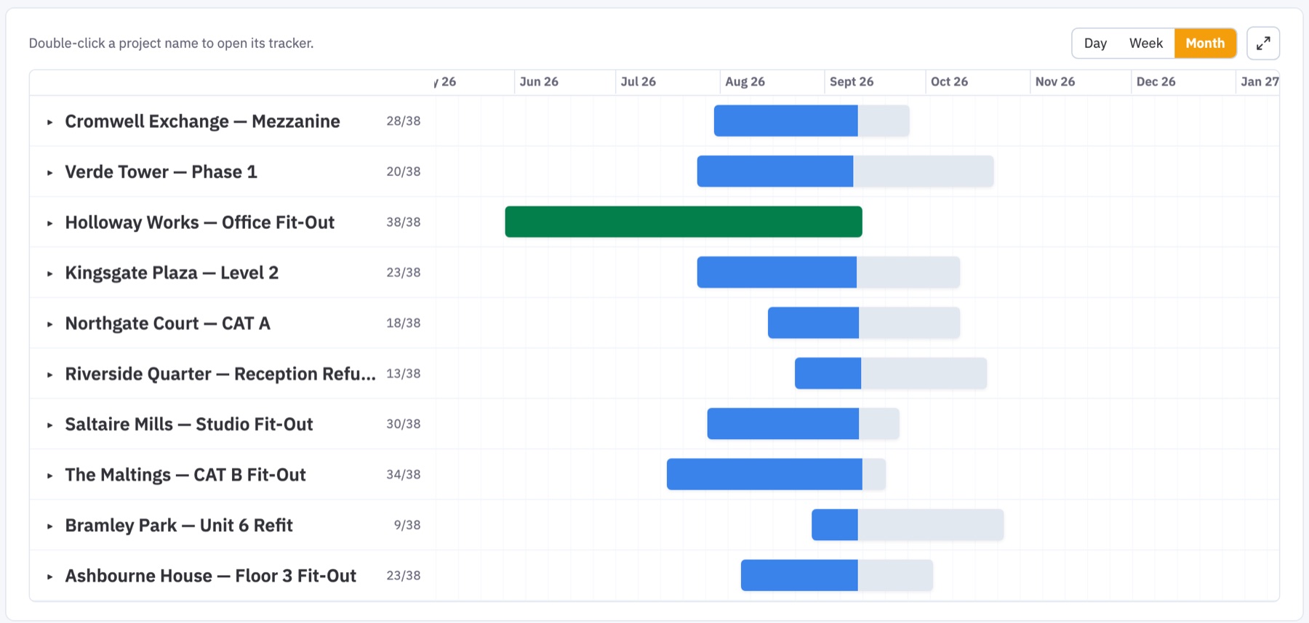Click the 38/38 count for Holloway Works

tap(404, 222)
